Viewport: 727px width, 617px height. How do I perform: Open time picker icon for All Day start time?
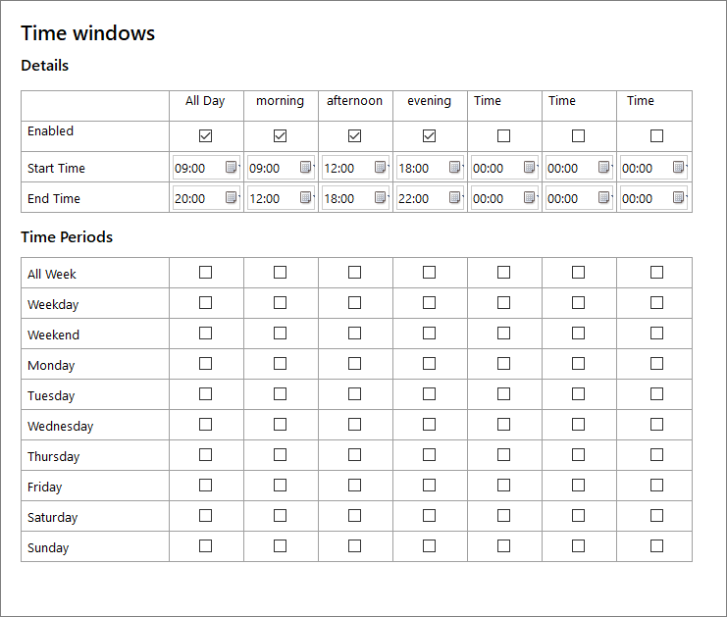[231, 167]
